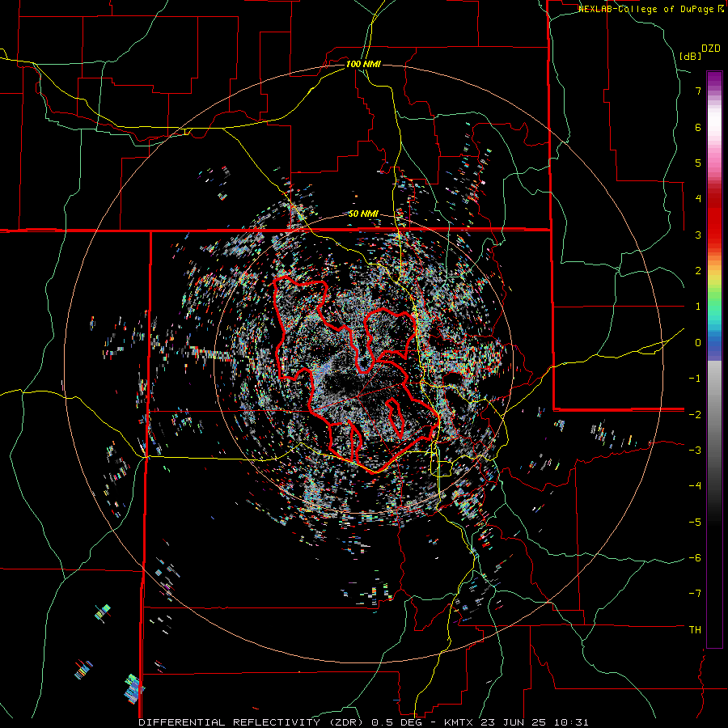
Task: Click the 5 value on the color scale
Action: (x=698, y=163)
